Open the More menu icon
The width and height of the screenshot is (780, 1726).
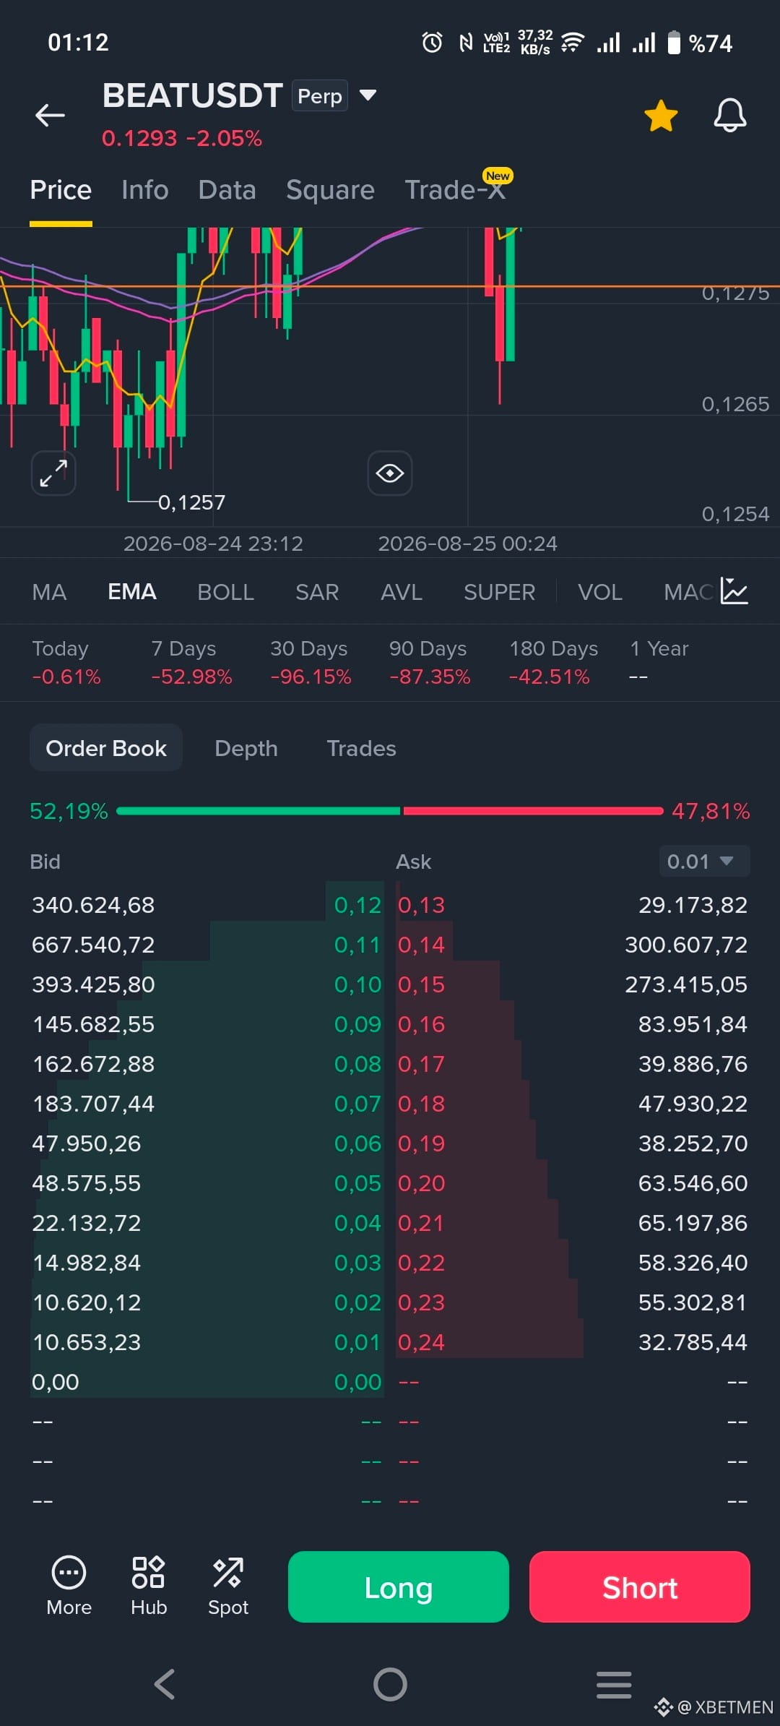click(x=69, y=1587)
